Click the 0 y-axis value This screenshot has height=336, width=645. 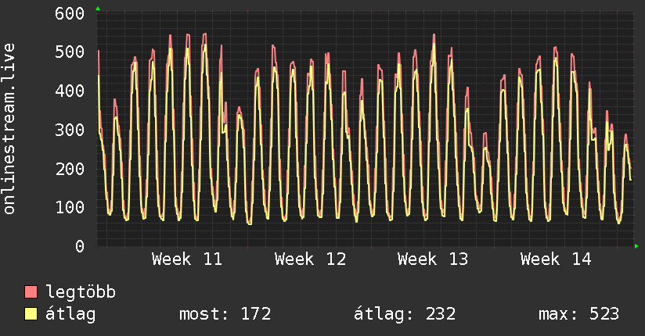(80, 246)
